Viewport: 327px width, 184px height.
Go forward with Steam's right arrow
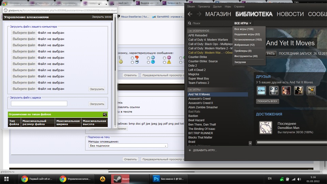[199, 14]
